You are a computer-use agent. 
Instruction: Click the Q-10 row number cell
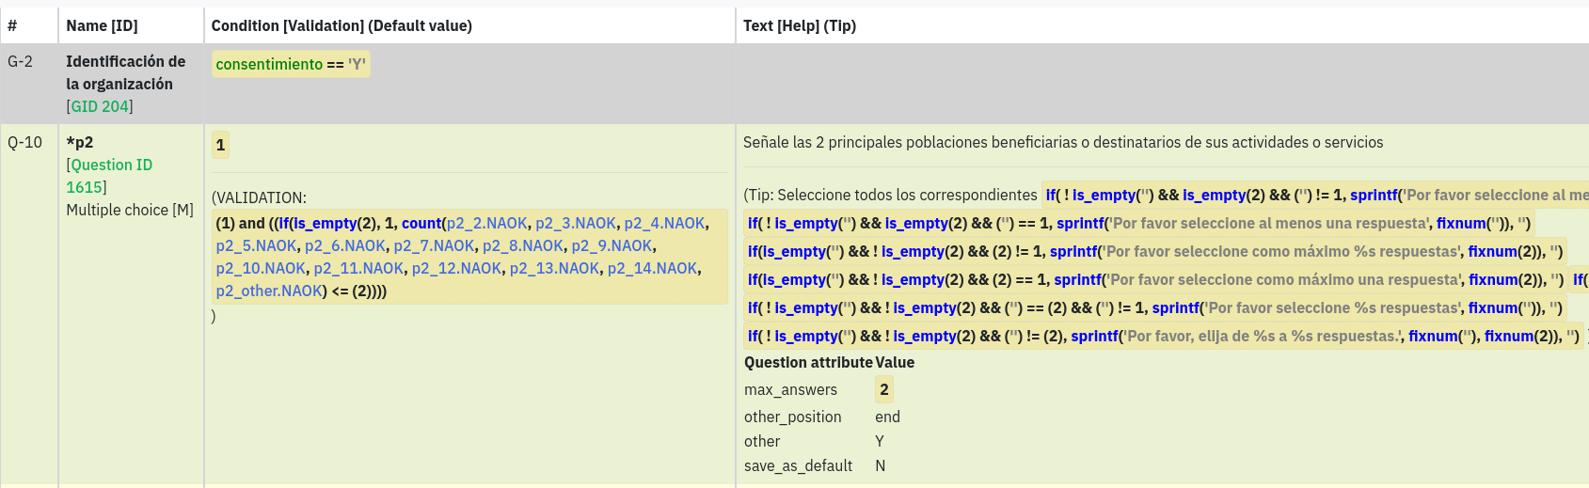[x=25, y=142]
